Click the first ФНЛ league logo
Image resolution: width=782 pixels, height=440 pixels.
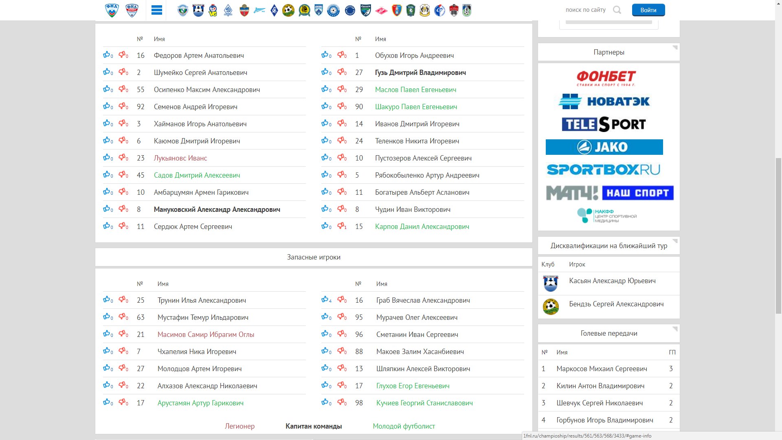pyautogui.click(x=112, y=10)
